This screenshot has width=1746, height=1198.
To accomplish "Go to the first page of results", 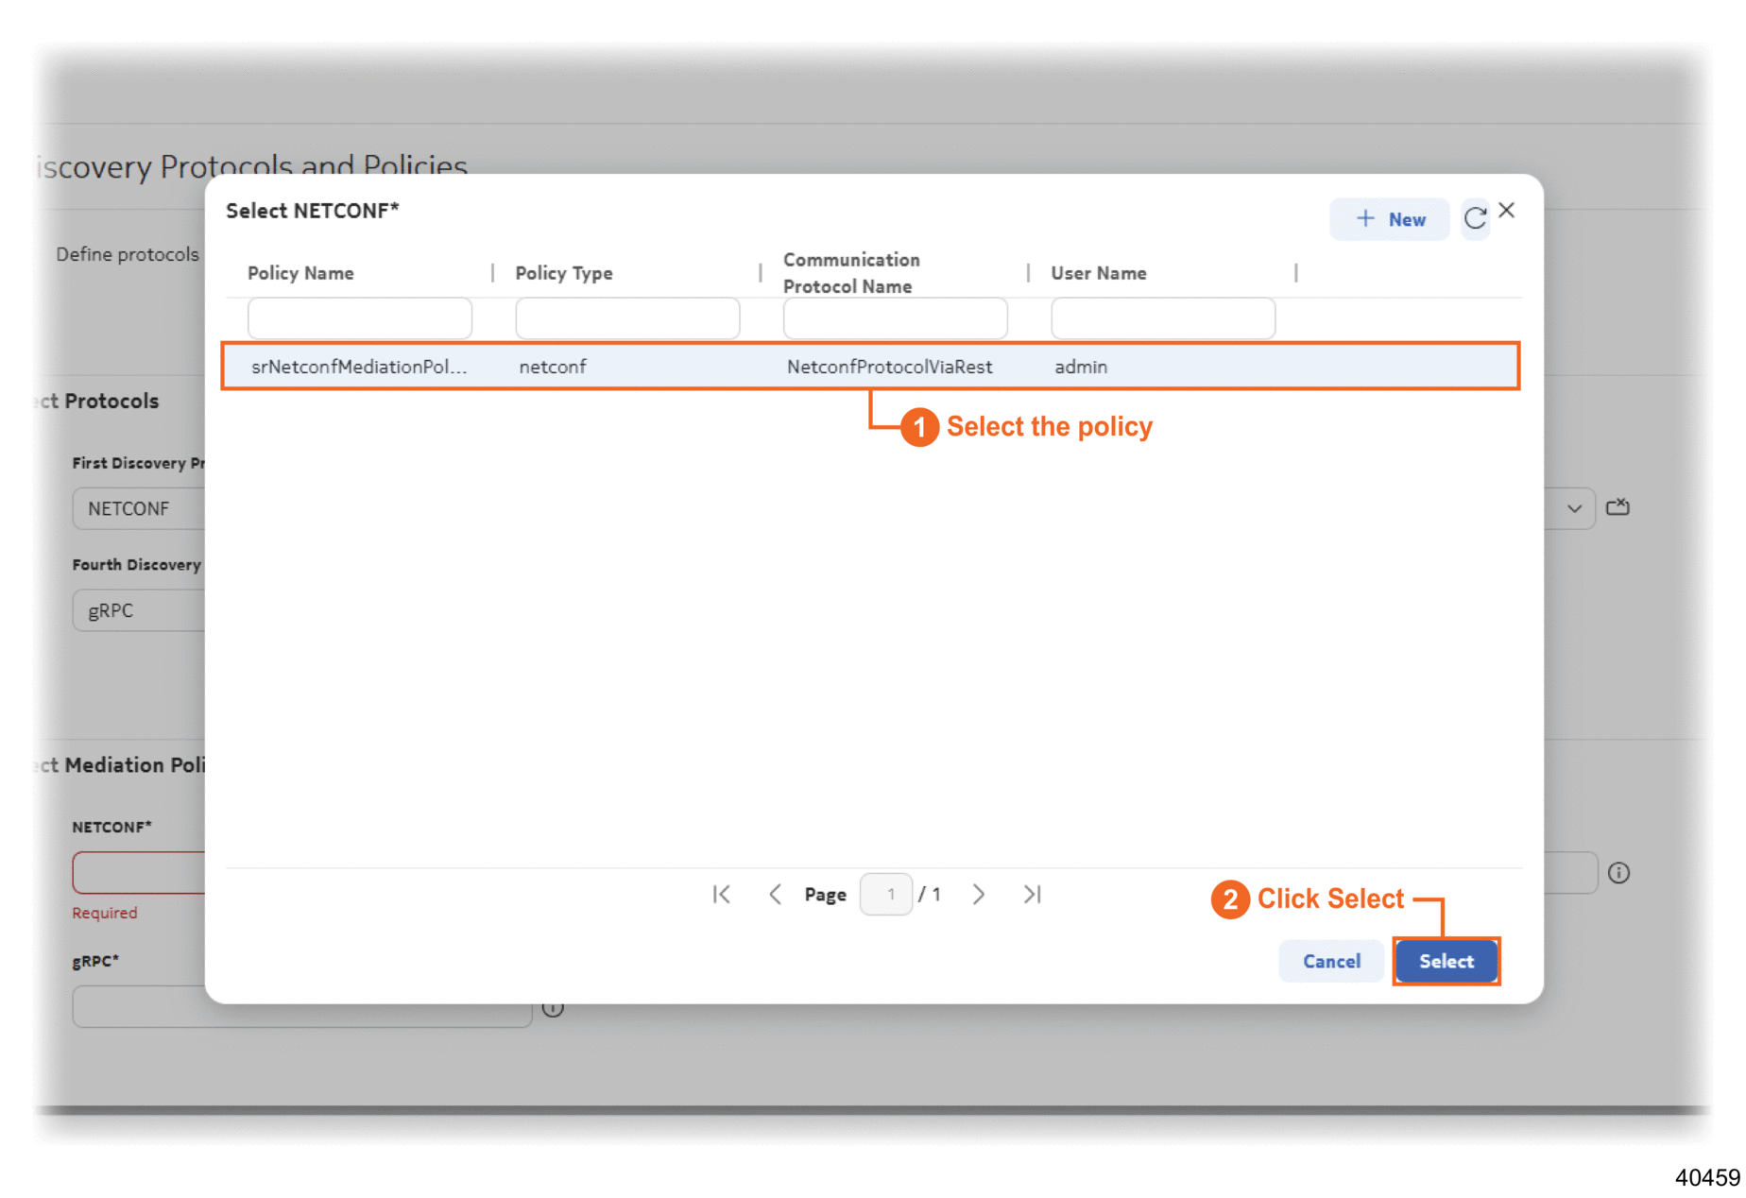I will tap(722, 895).
